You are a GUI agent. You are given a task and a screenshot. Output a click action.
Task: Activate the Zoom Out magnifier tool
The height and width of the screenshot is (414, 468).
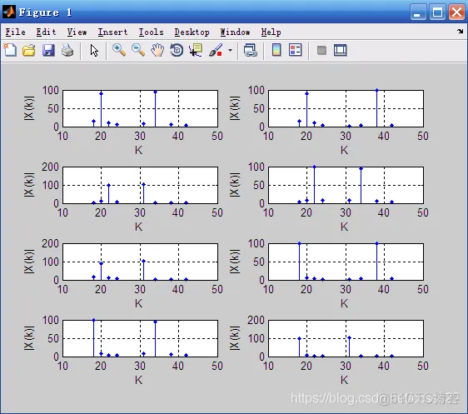(138, 50)
